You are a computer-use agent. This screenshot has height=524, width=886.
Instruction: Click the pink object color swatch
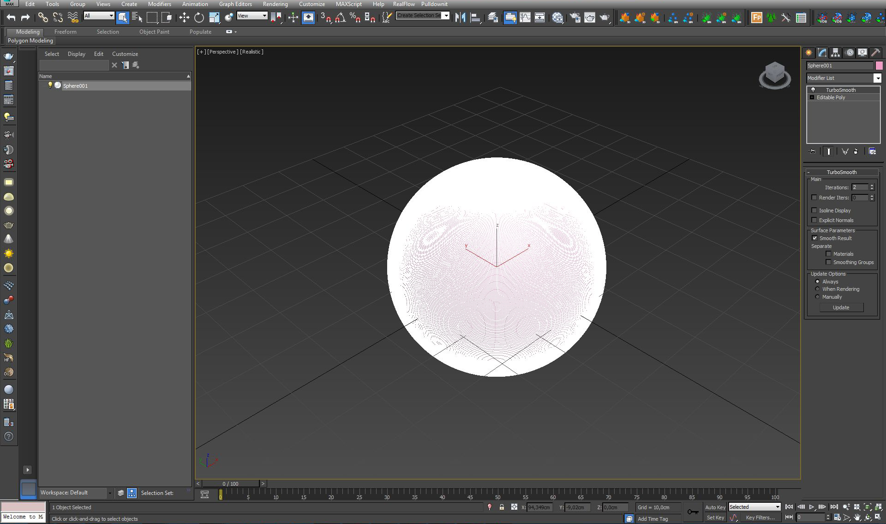pyautogui.click(x=879, y=66)
